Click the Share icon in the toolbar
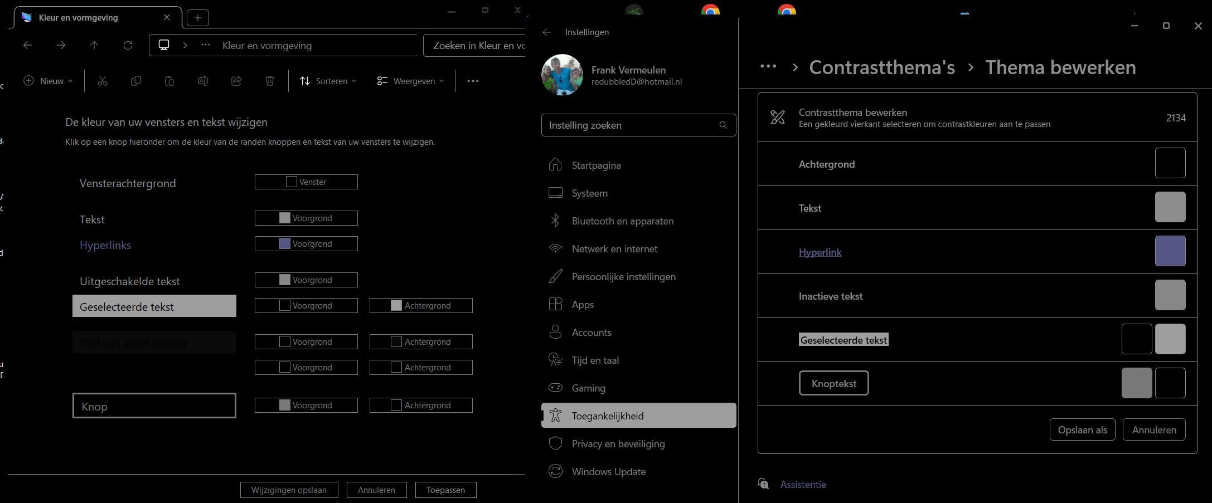1212x503 pixels. [x=236, y=81]
